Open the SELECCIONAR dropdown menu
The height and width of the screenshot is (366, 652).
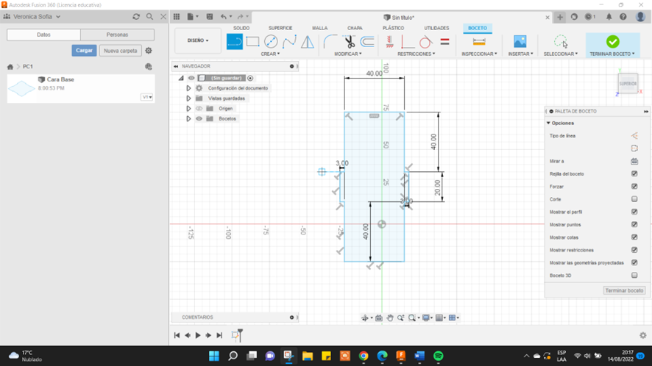tap(561, 54)
